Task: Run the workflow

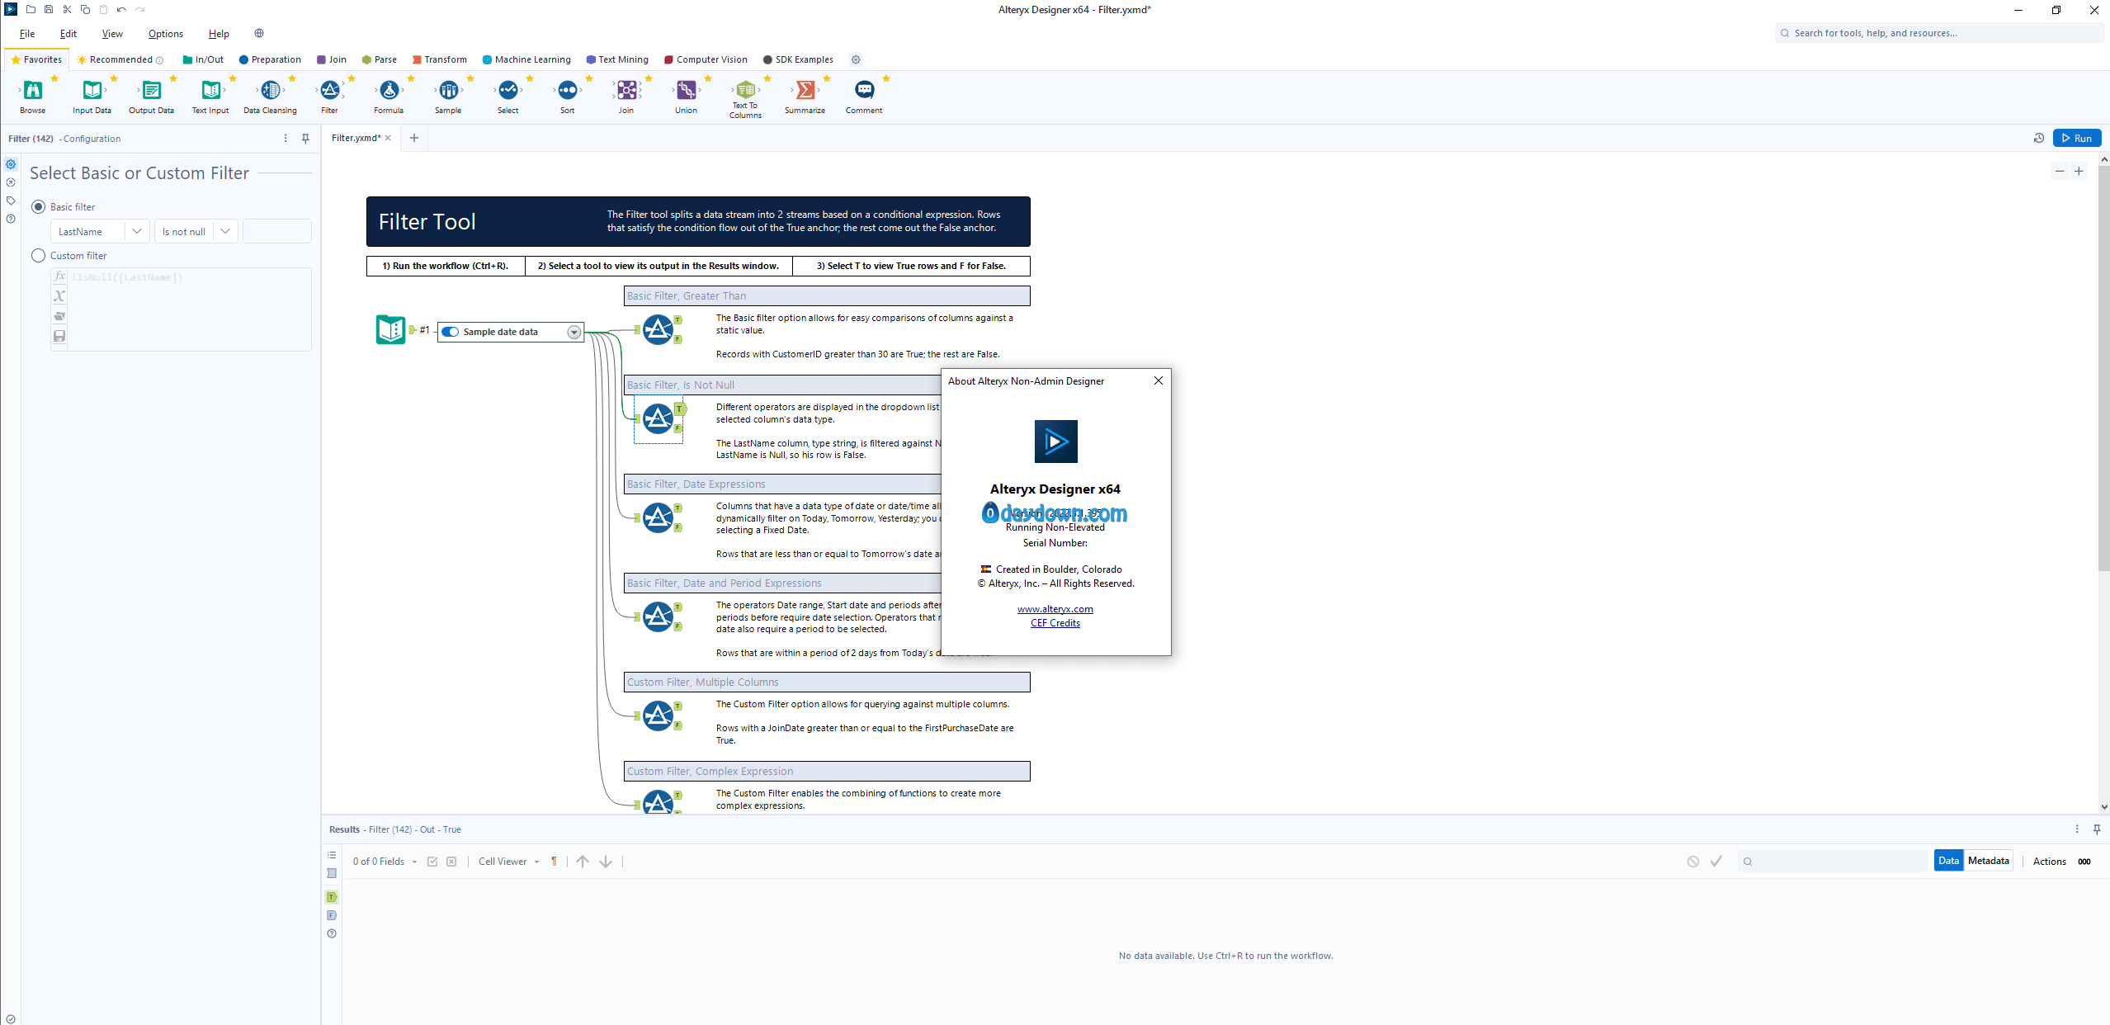Action: 2077,139
